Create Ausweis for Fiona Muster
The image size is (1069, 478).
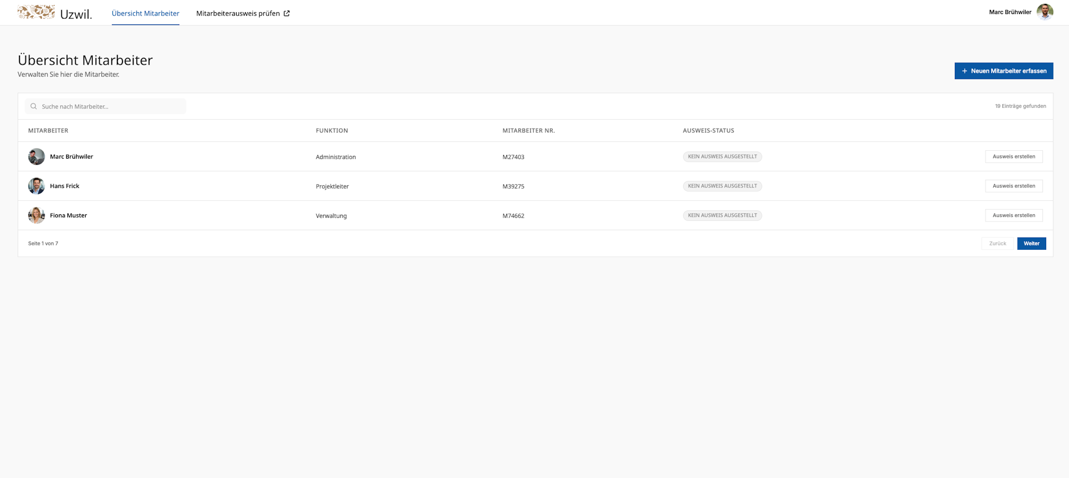(x=1013, y=215)
